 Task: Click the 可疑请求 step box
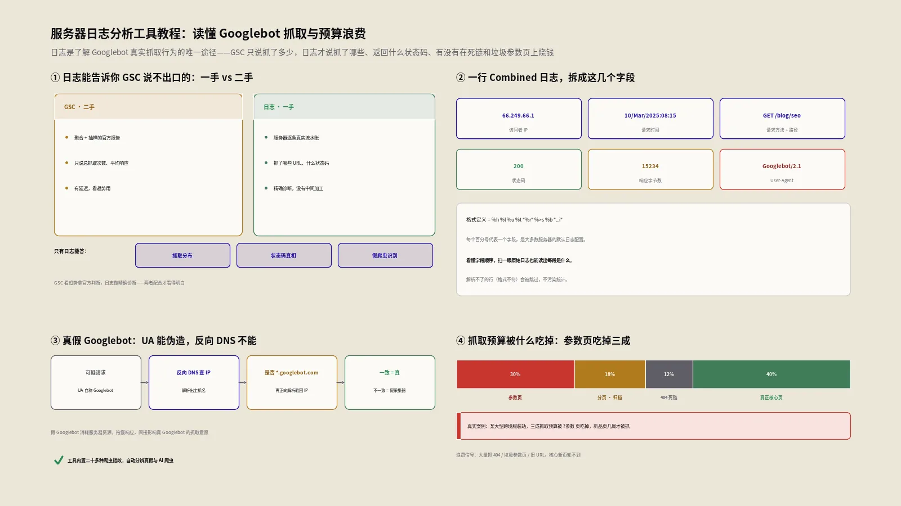coord(96,382)
